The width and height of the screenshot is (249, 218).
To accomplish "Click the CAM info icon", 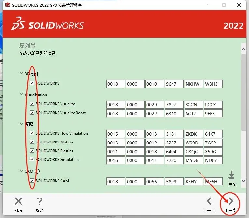I will [x=37, y=171].
